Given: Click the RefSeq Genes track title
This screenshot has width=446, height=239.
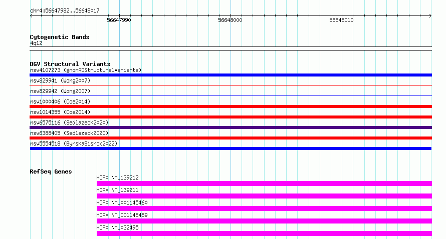Looking at the screenshot, I should [51, 171].
